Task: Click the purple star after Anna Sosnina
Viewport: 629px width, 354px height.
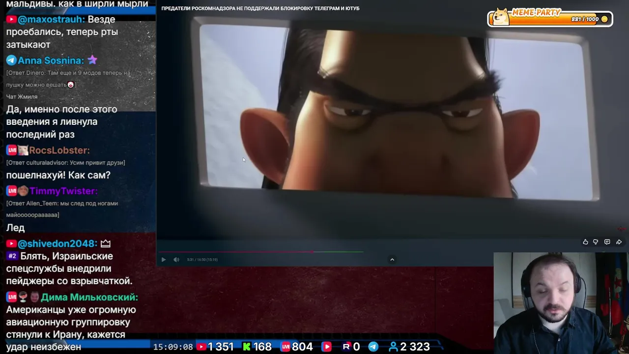Action: coord(92,60)
